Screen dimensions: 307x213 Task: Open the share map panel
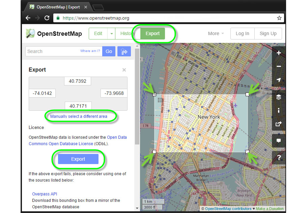tap(279, 124)
